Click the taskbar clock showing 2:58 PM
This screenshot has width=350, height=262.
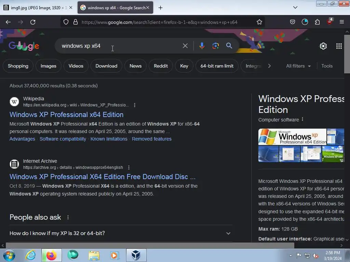[333, 256]
